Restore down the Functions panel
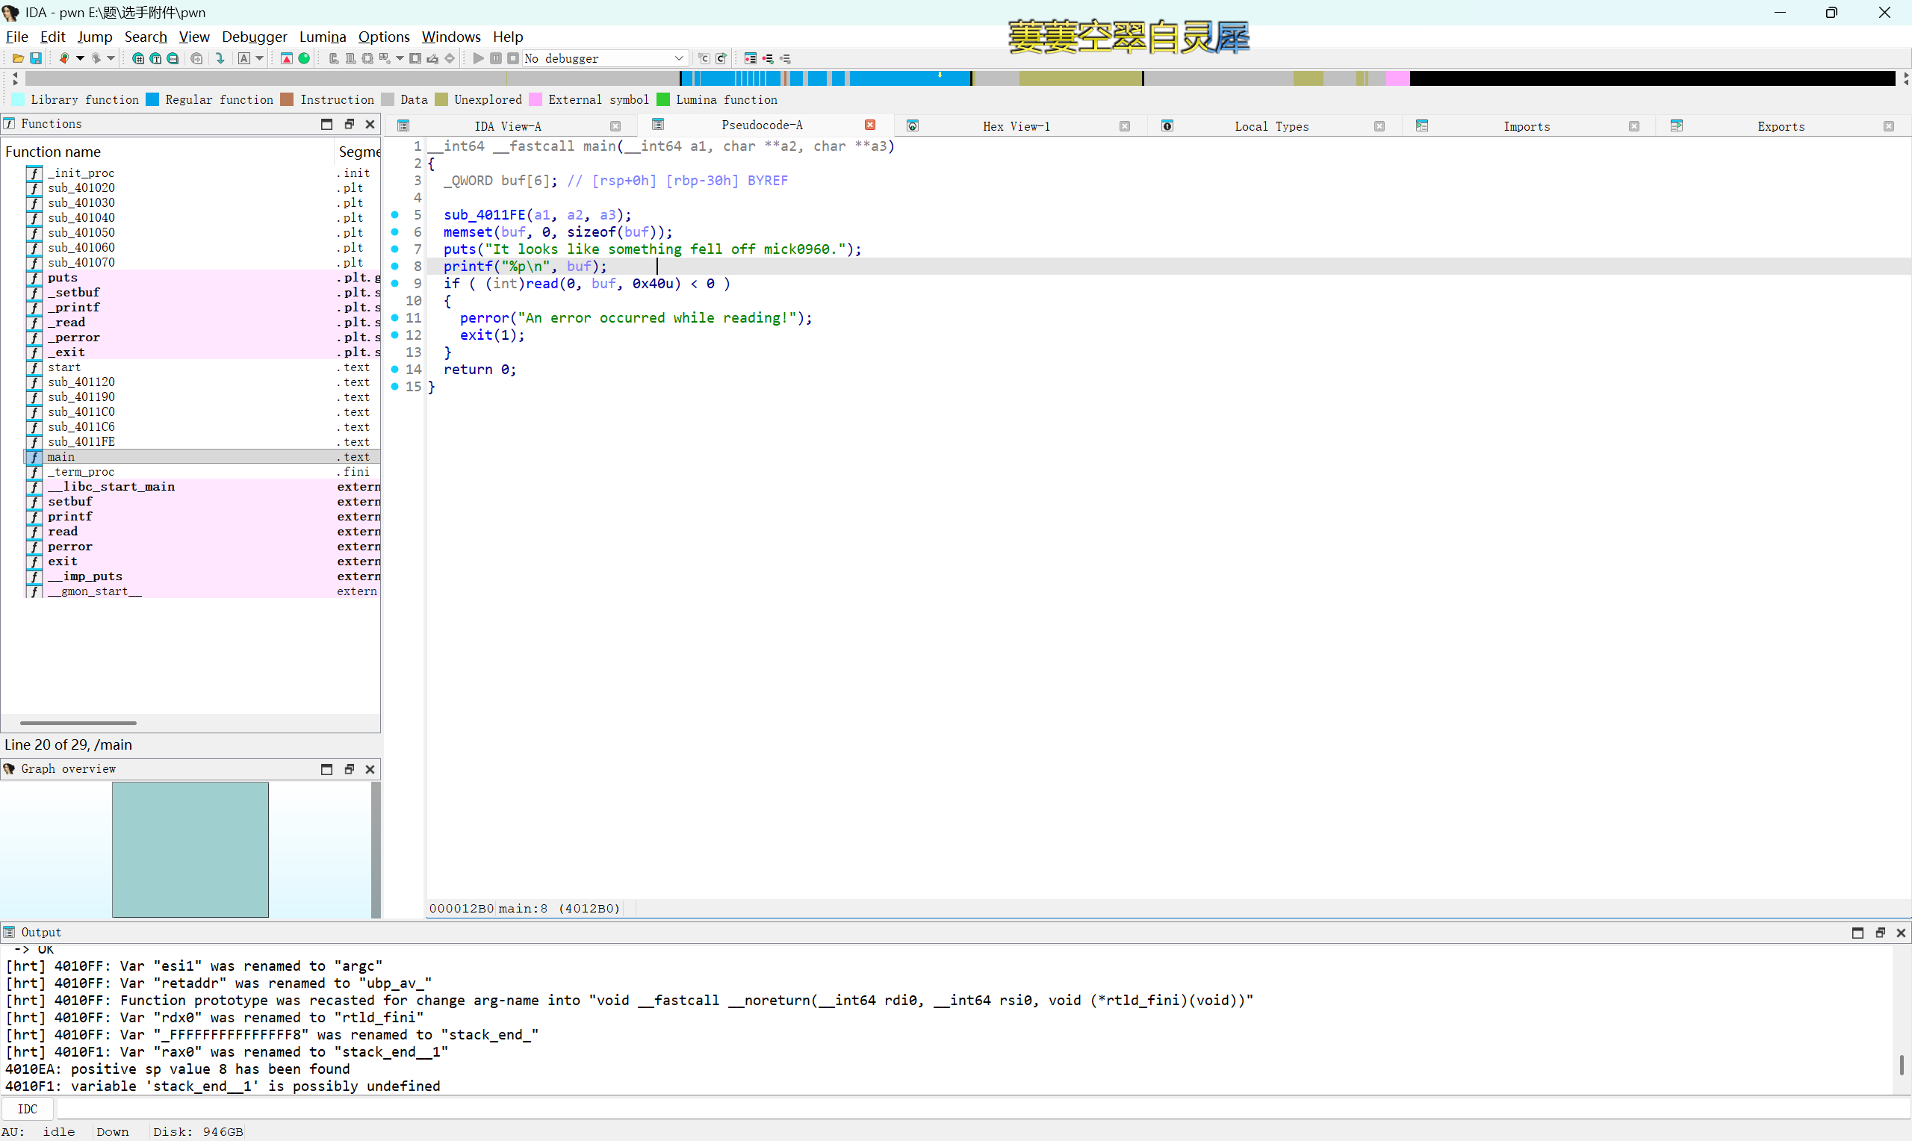 pyautogui.click(x=350, y=123)
